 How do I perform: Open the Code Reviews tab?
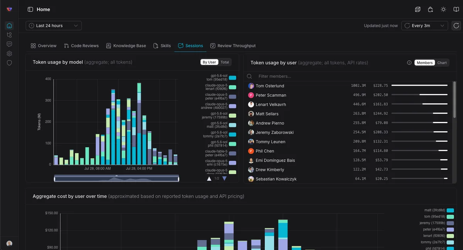[x=81, y=46]
